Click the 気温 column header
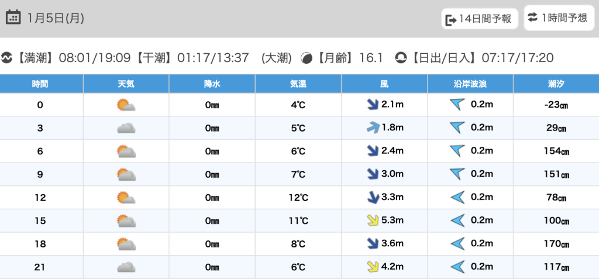 298,84
